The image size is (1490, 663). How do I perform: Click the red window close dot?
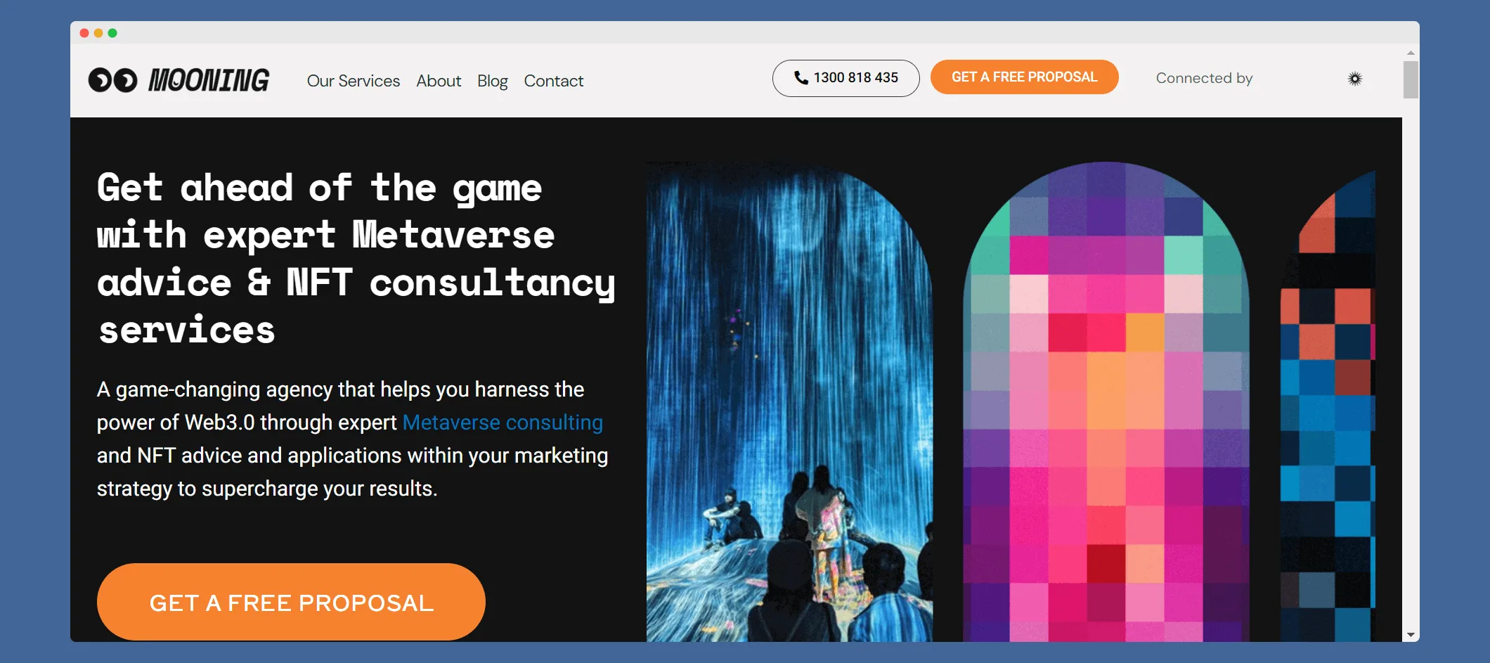[84, 33]
